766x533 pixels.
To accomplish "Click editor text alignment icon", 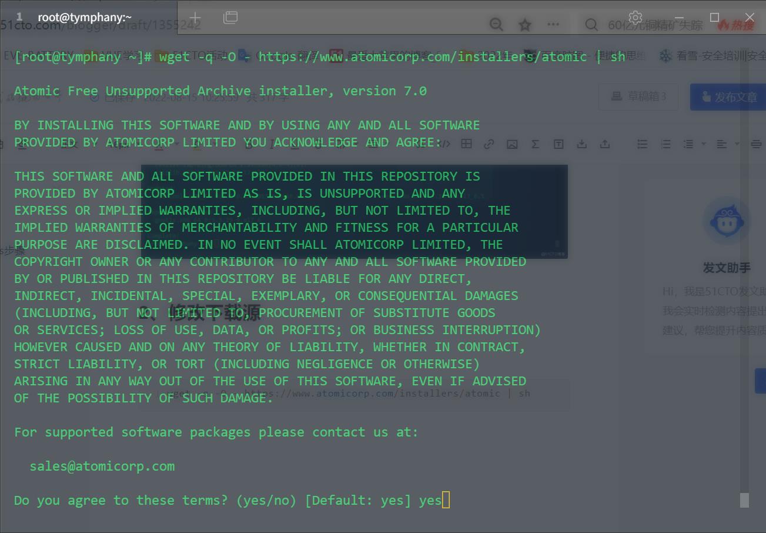I will [721, 144].
